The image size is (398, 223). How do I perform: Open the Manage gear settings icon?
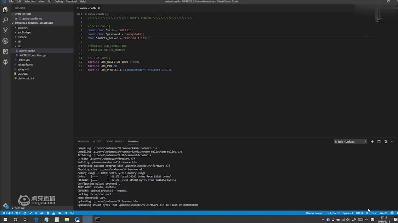[x=5, y=206]
